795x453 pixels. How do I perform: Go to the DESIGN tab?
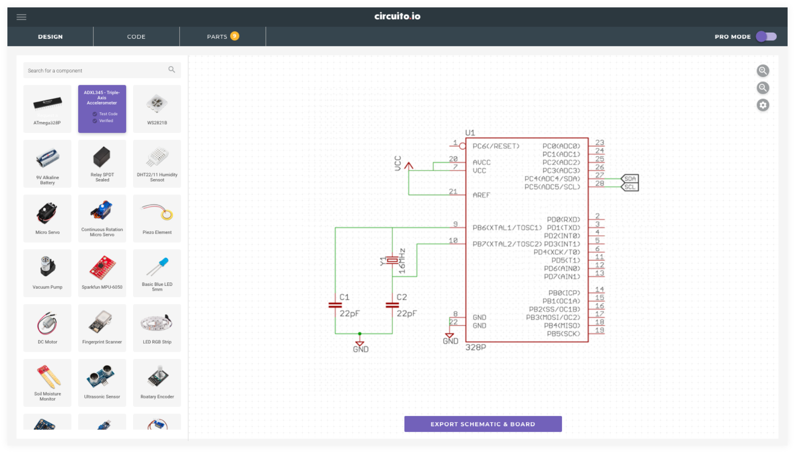50,37
